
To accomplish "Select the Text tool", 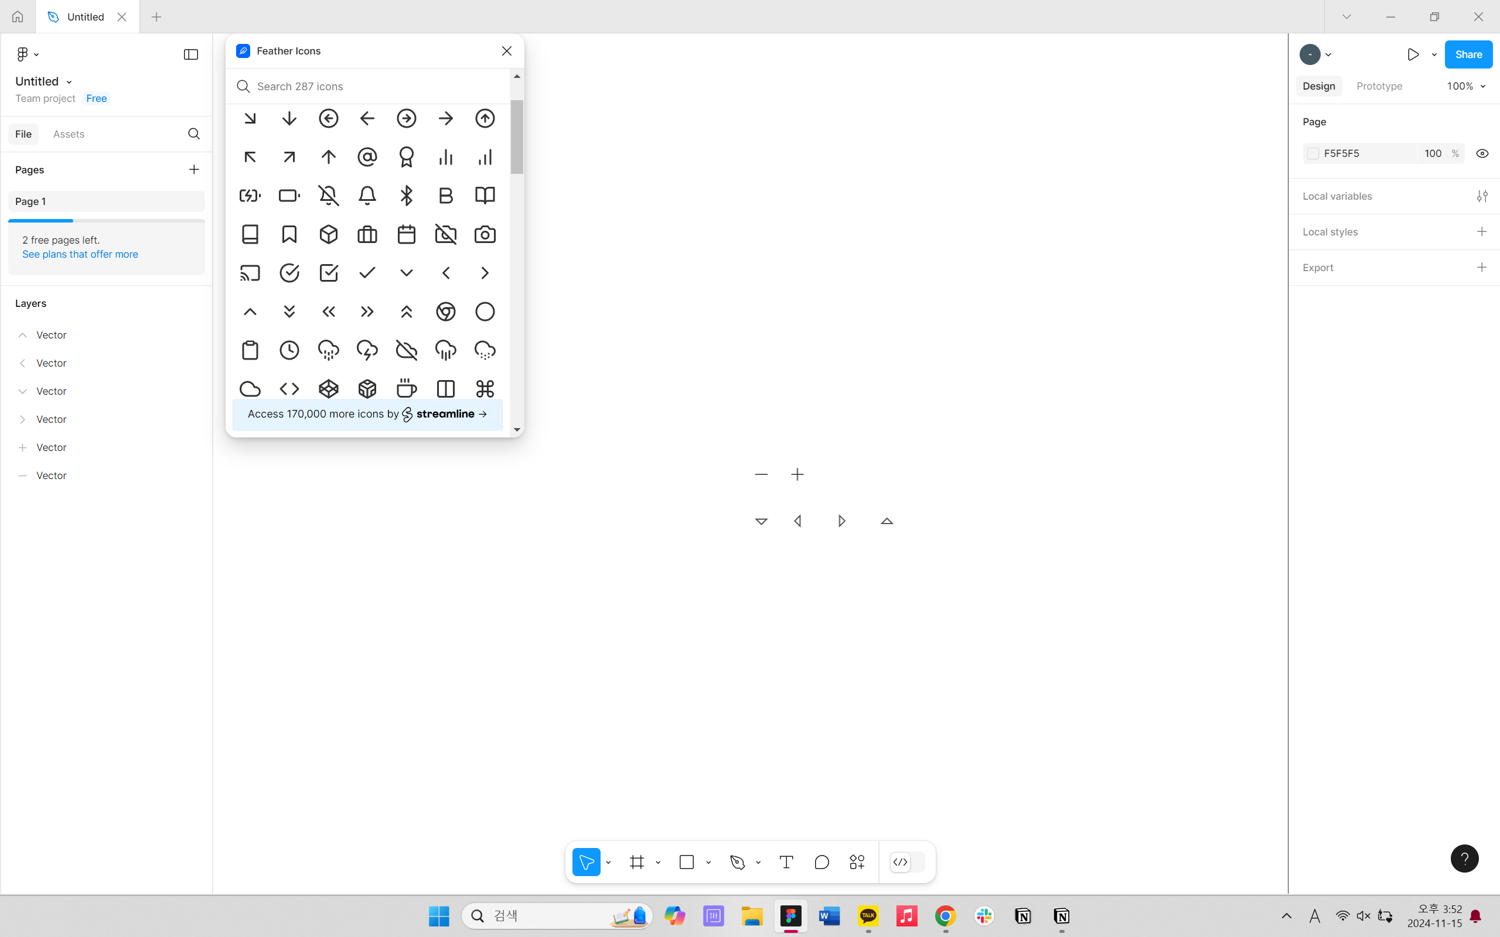I will click(x=786, y=862).
